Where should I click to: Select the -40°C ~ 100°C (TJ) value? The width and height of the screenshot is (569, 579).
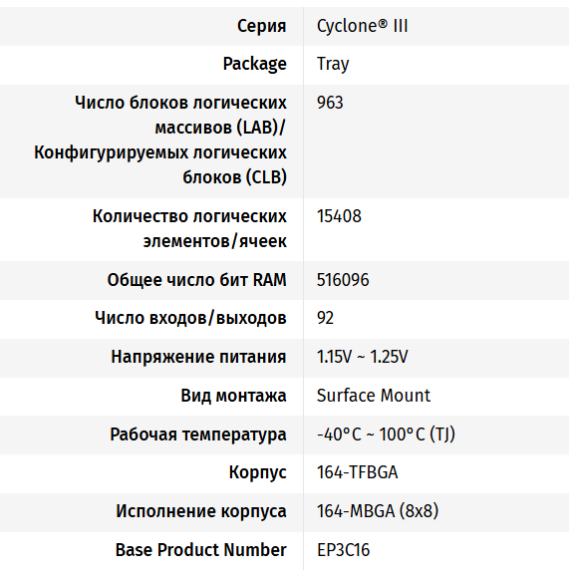point(386,434)
